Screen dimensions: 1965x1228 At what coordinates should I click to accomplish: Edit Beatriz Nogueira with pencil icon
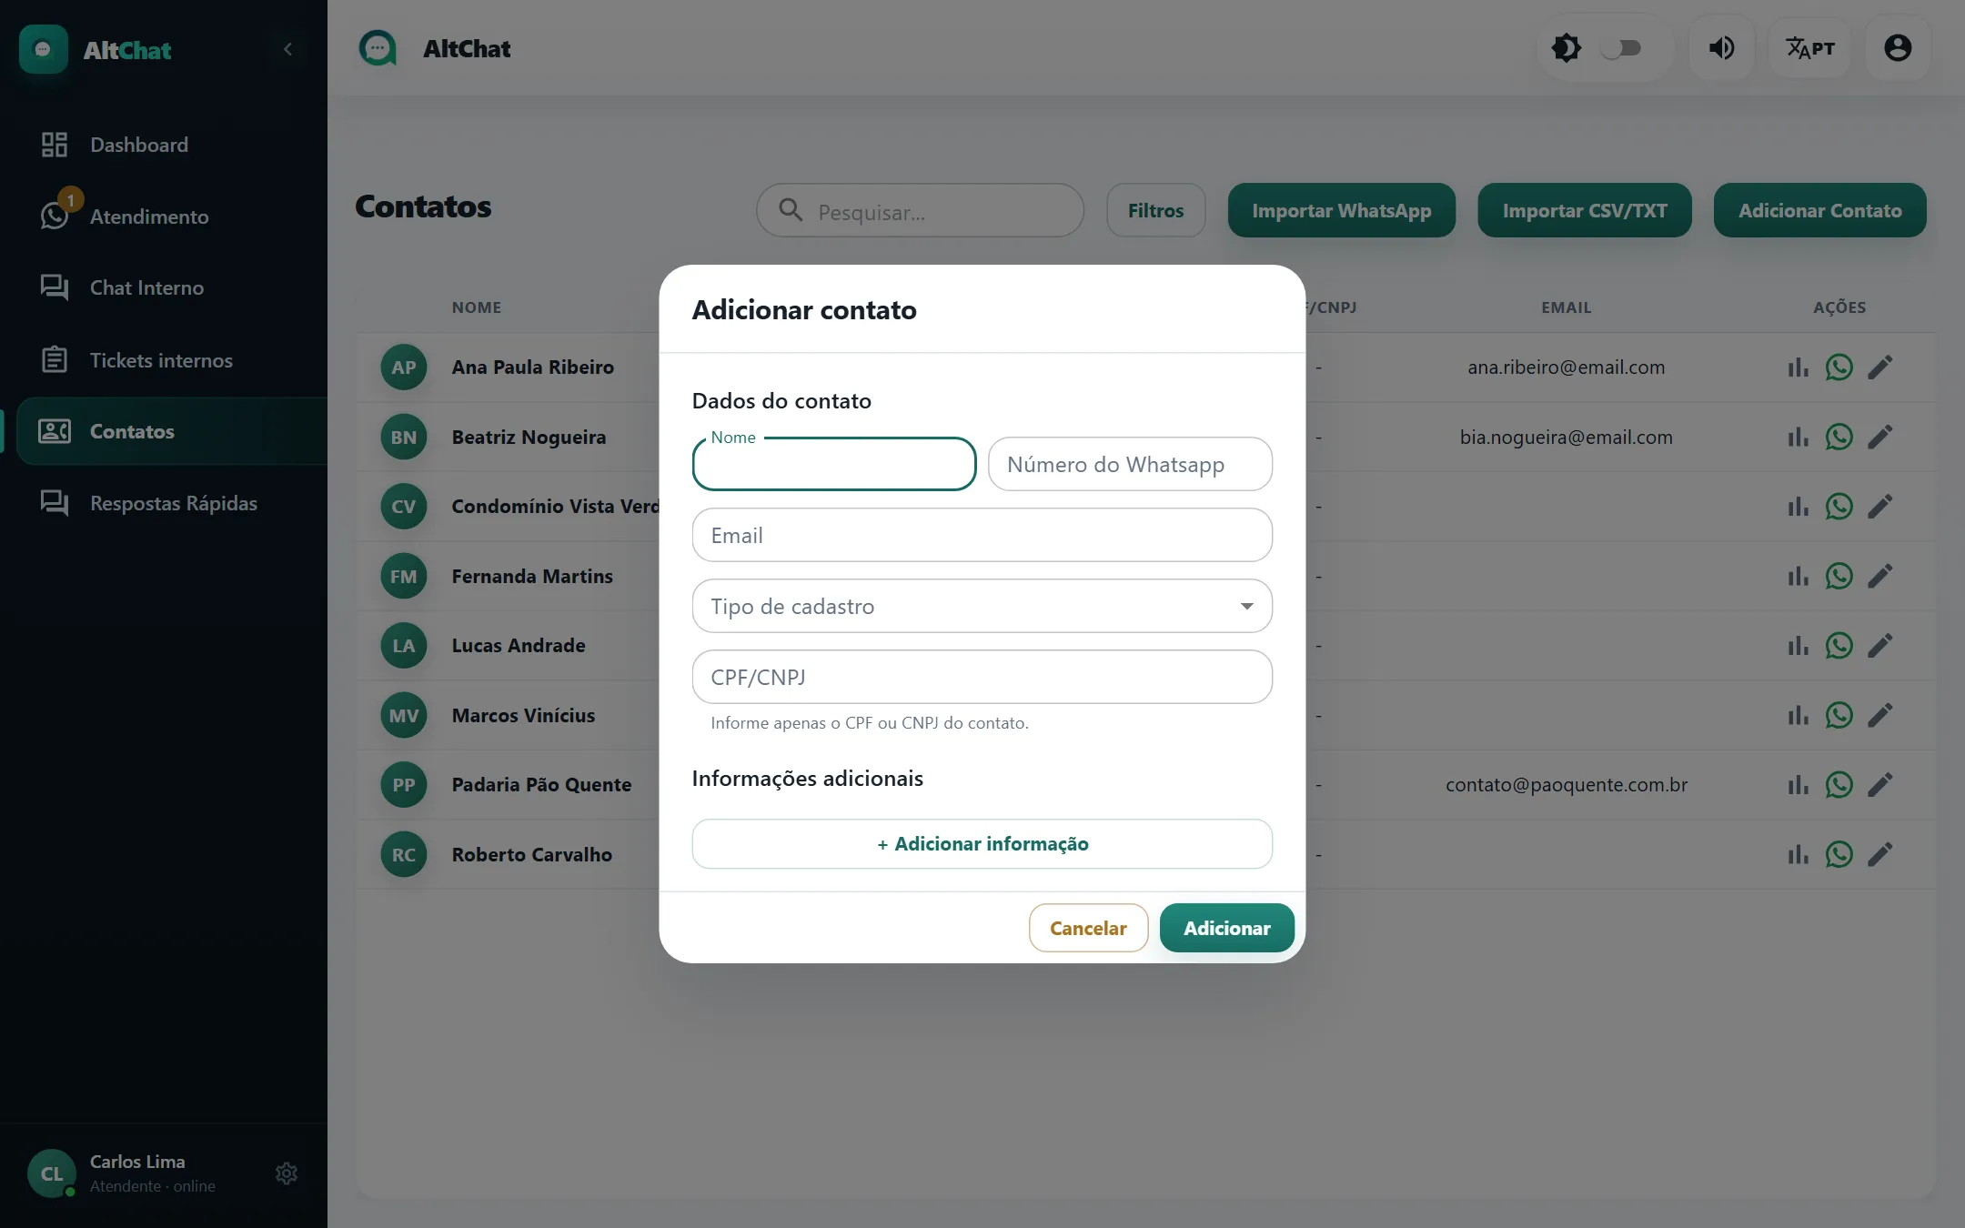[1880, 438]
